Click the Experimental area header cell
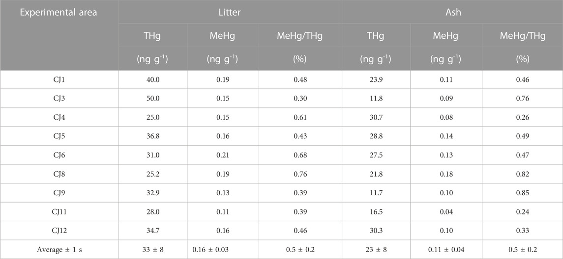This screenshot has width=563, height=259. point(59,12)
